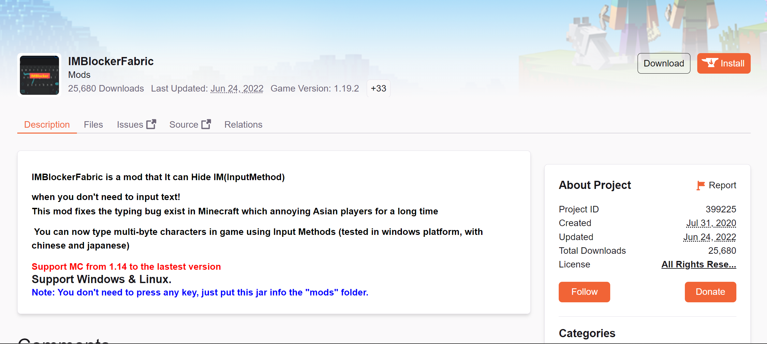
Task: Click the Game Version: 1.19.2 text
Action: [x=315, y=88]
